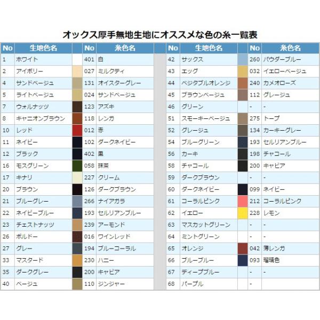Click the red swatch in the レッド row

point(77,130)
